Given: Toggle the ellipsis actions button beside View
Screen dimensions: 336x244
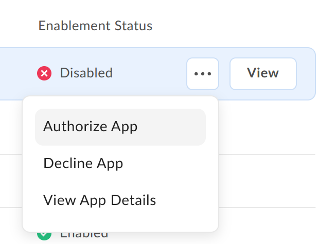Looking at the screenshot, I should 203,74.
